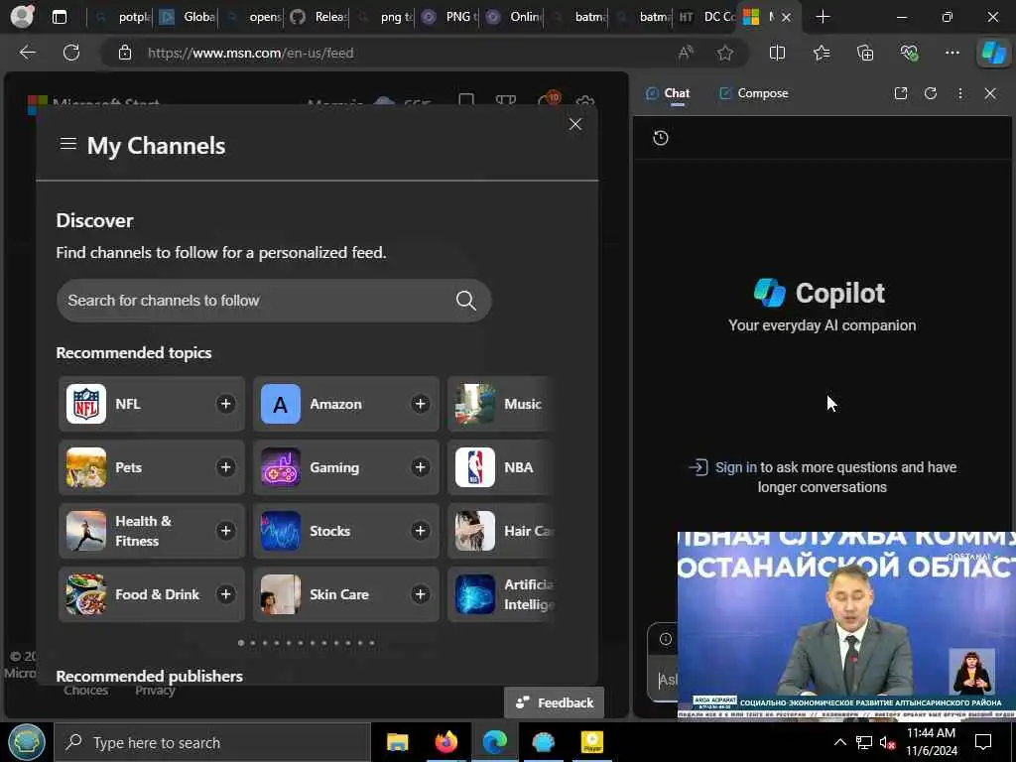Follow the Pets channel with plus button

click(225, 468)
